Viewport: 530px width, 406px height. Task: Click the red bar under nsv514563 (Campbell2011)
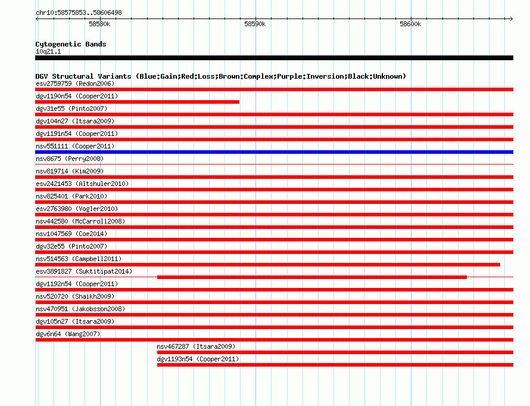point(268,265)
